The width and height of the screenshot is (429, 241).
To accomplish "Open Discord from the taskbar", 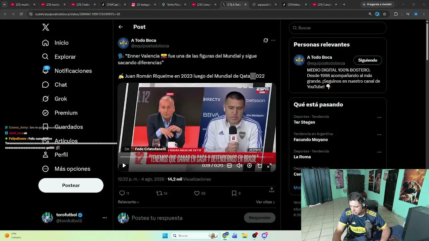I will point(264,236).
